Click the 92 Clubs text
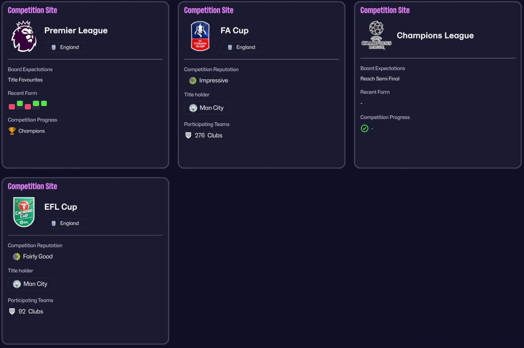524x348 pixels. pos(31,311)
